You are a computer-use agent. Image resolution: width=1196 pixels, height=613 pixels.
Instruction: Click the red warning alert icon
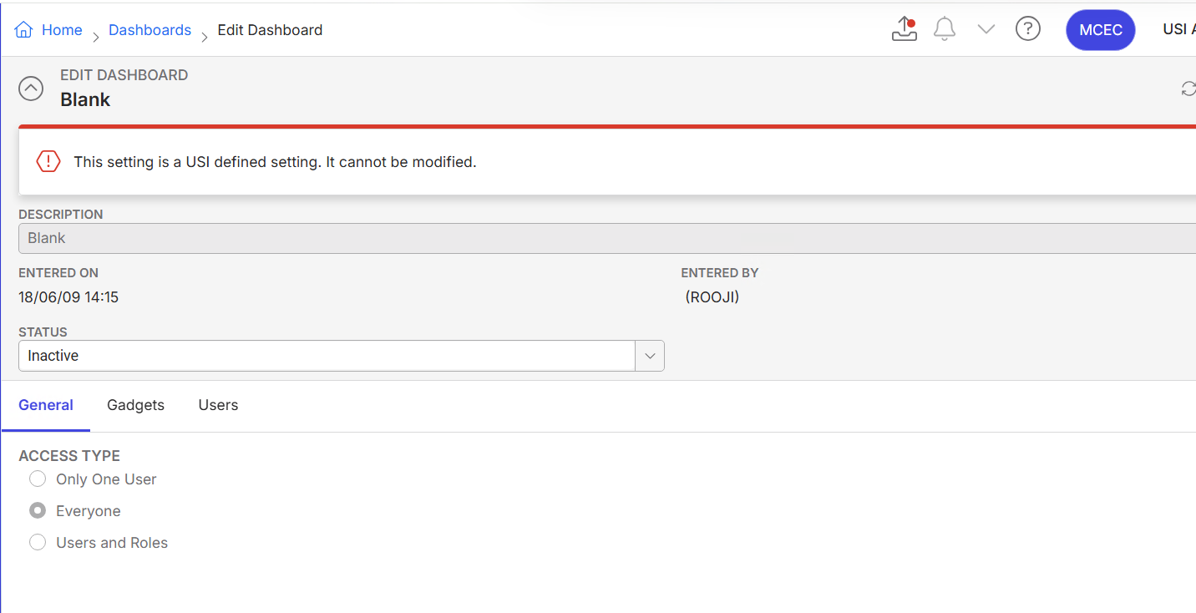point(48,161)
